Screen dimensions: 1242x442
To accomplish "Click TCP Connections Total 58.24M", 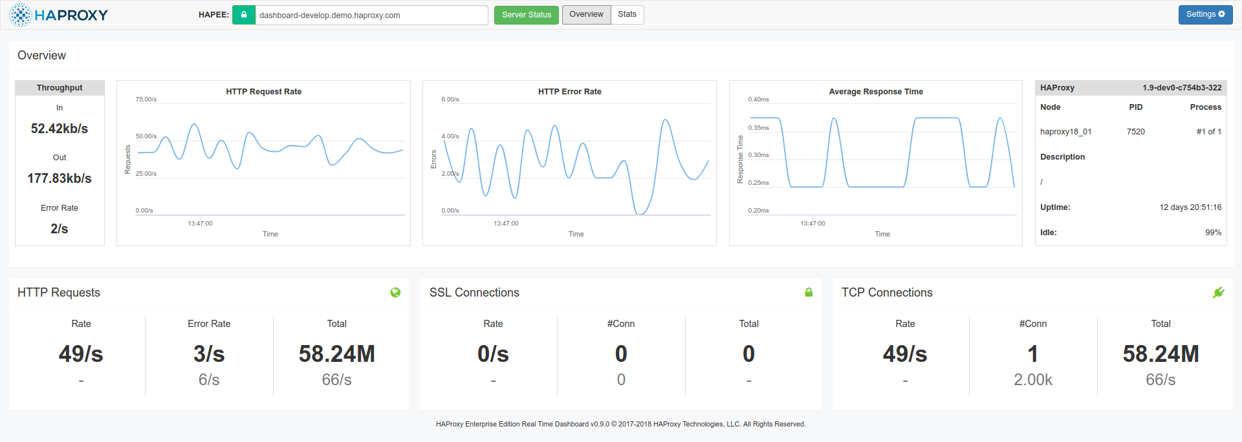I will click(1161, 354).
